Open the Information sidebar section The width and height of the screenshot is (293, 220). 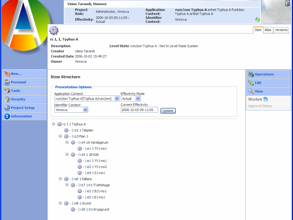(24, 116)
